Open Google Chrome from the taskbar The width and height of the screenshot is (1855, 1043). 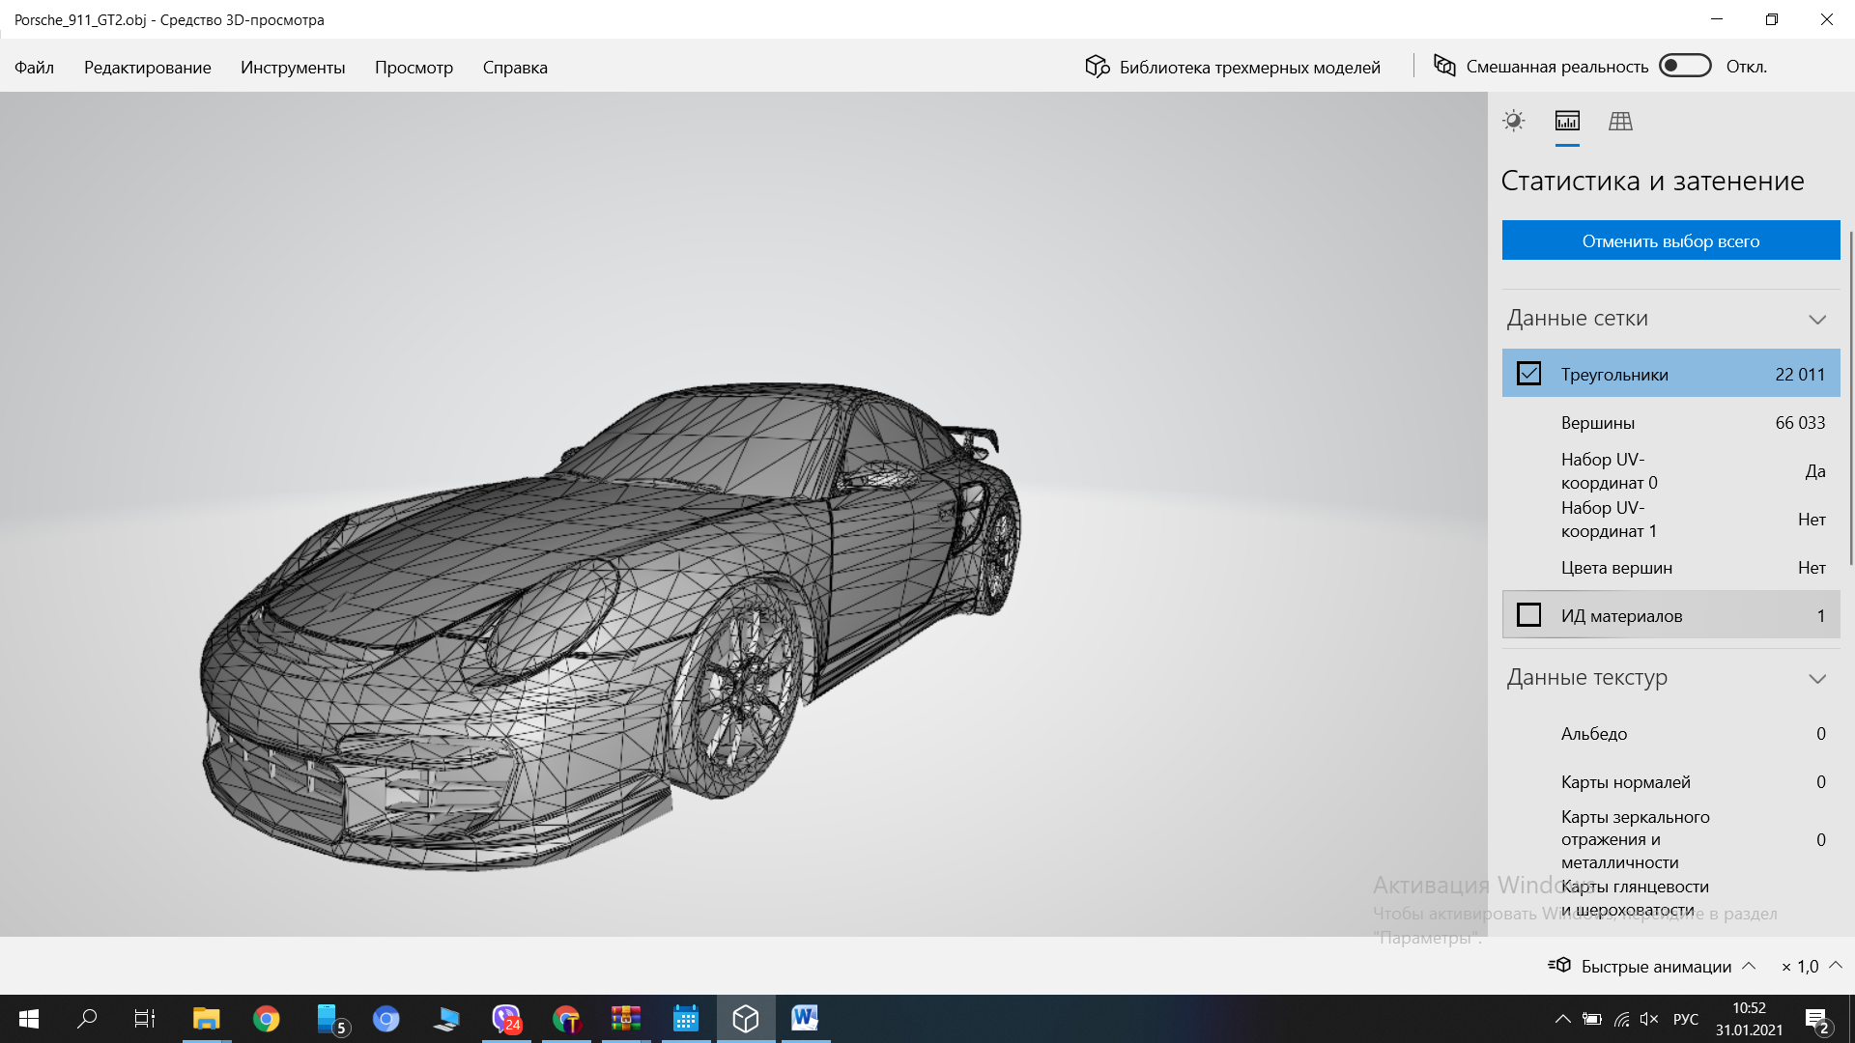pos(267,1018)
